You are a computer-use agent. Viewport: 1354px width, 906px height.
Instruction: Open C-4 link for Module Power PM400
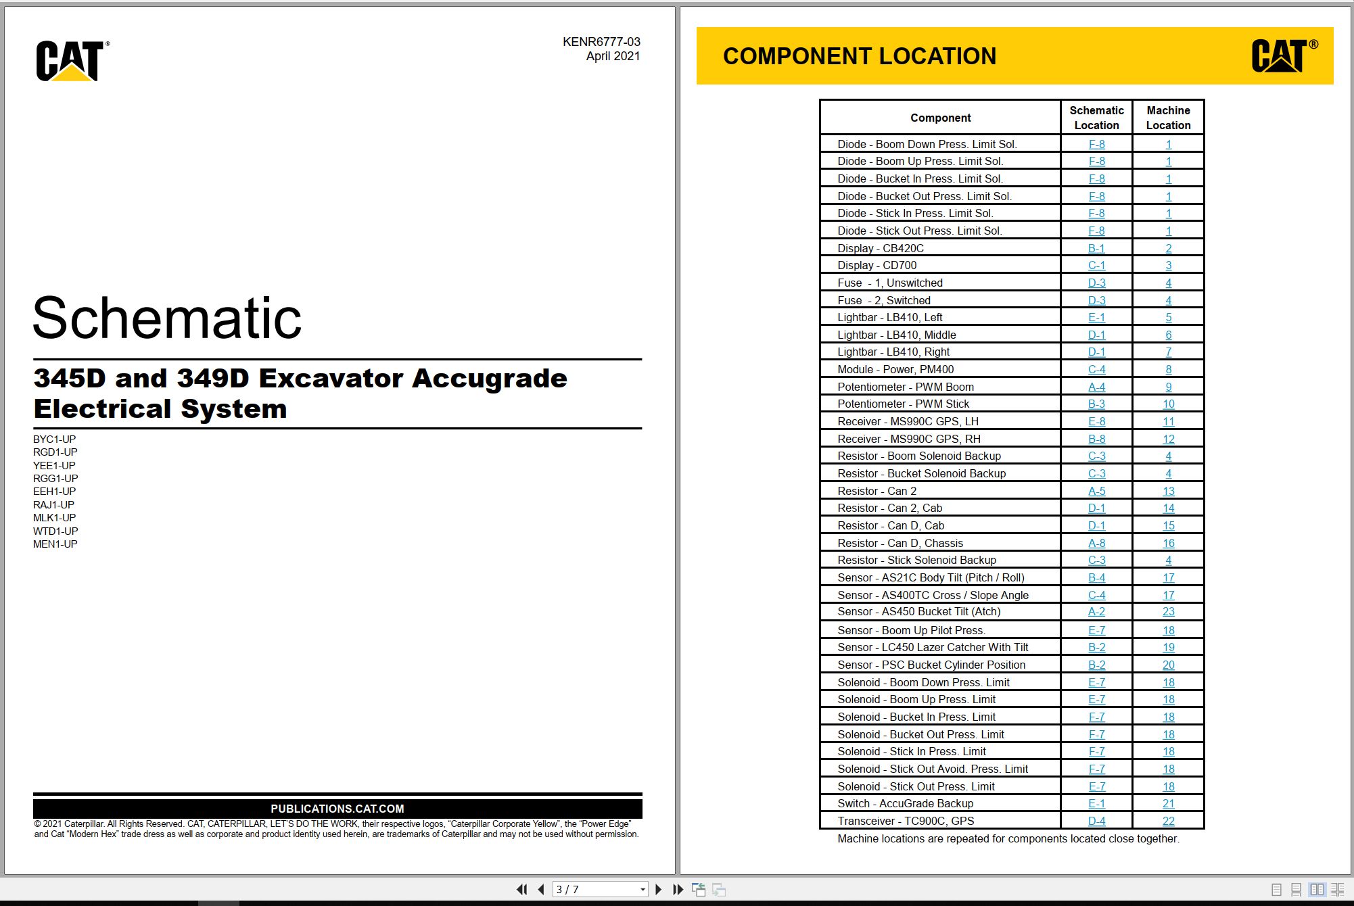1096,369
